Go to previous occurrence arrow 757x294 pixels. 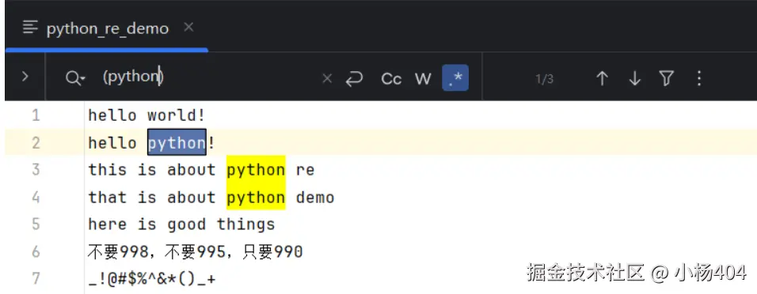click(x=602, y=78)
